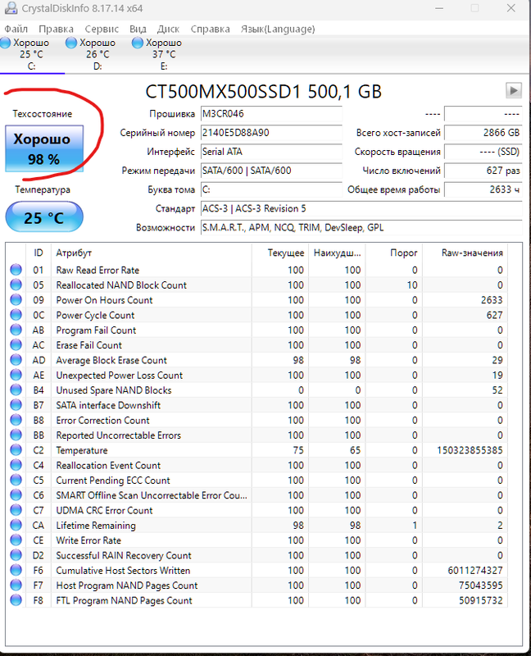Close the CrystalDiskInfo window
Image resolution: width=531 pixels, height=656 pixels.
[x=511, y=8]
